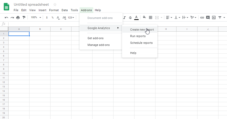The image size is (227, 119).
Task: Open the 100% zoom dropdown
Action: pos(36,17)
